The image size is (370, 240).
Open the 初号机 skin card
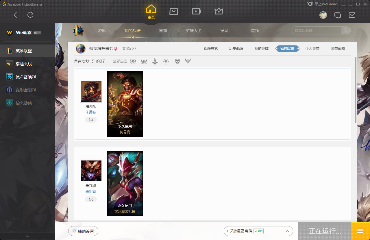click(x=125, y=104)
